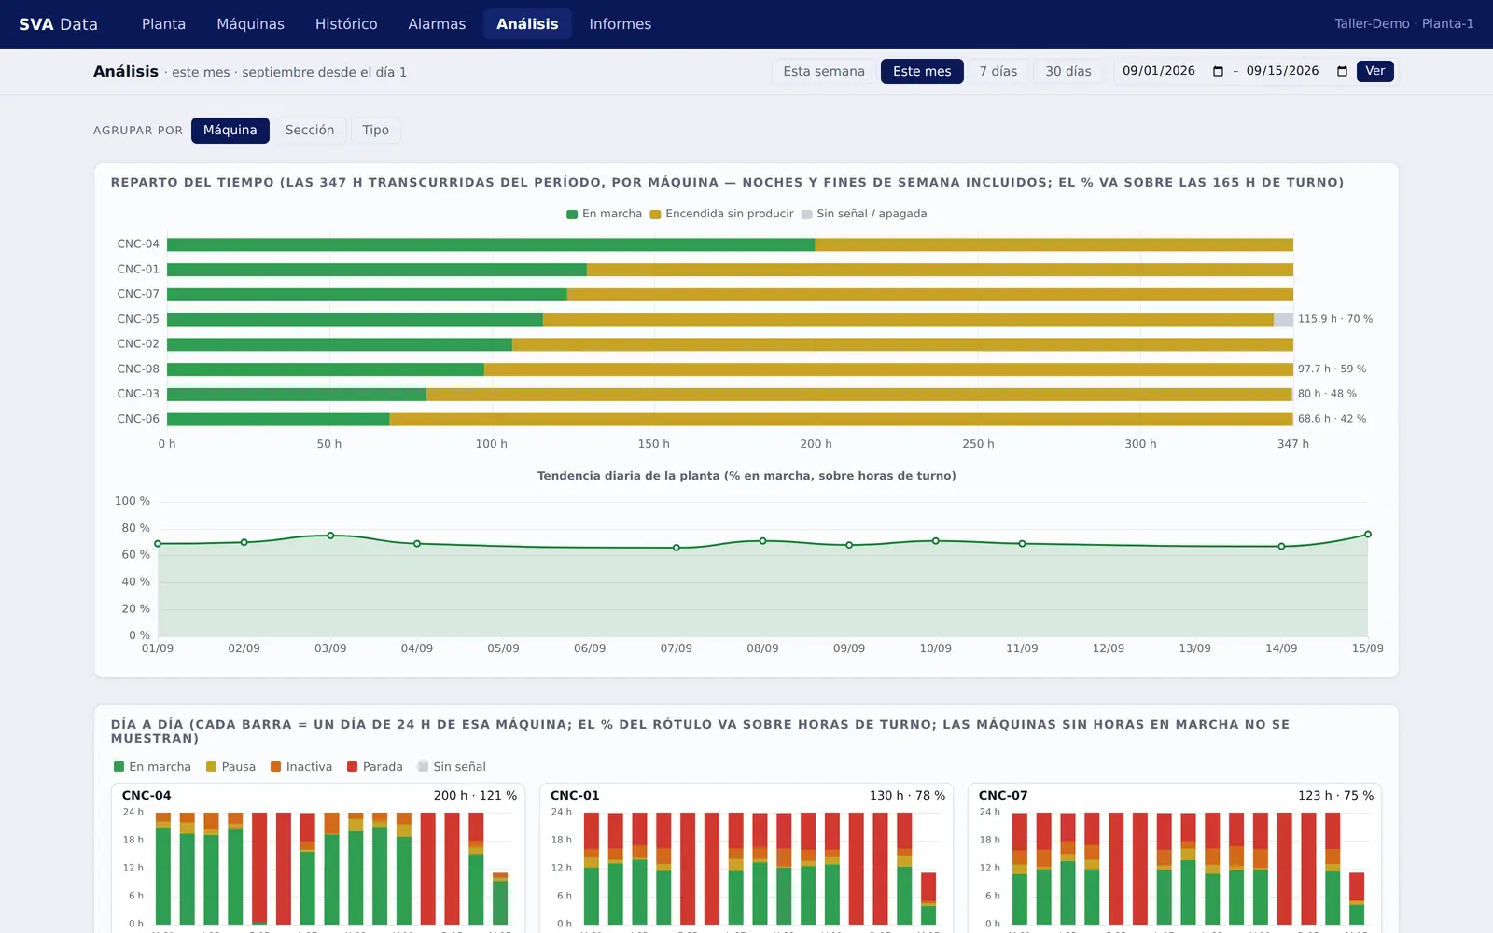This screenshot has width=1493, height=933.
Task: Toggle Encendida sin producir legend swatch
Action: click(655, 215)
